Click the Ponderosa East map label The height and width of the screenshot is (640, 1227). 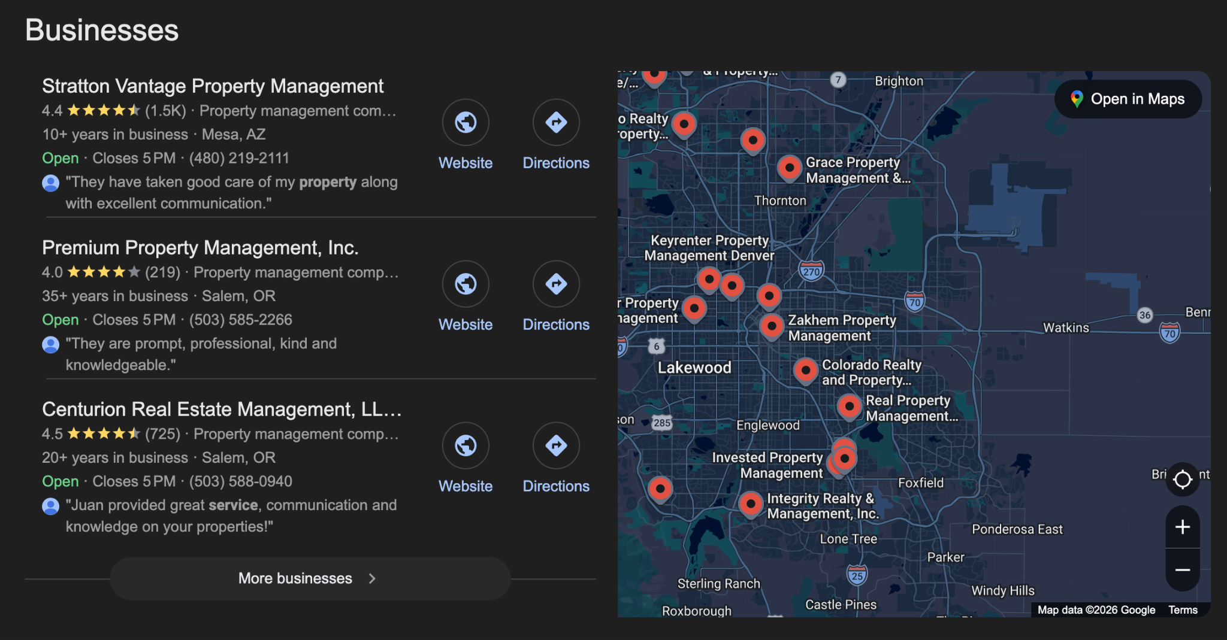pos(1017,529)
